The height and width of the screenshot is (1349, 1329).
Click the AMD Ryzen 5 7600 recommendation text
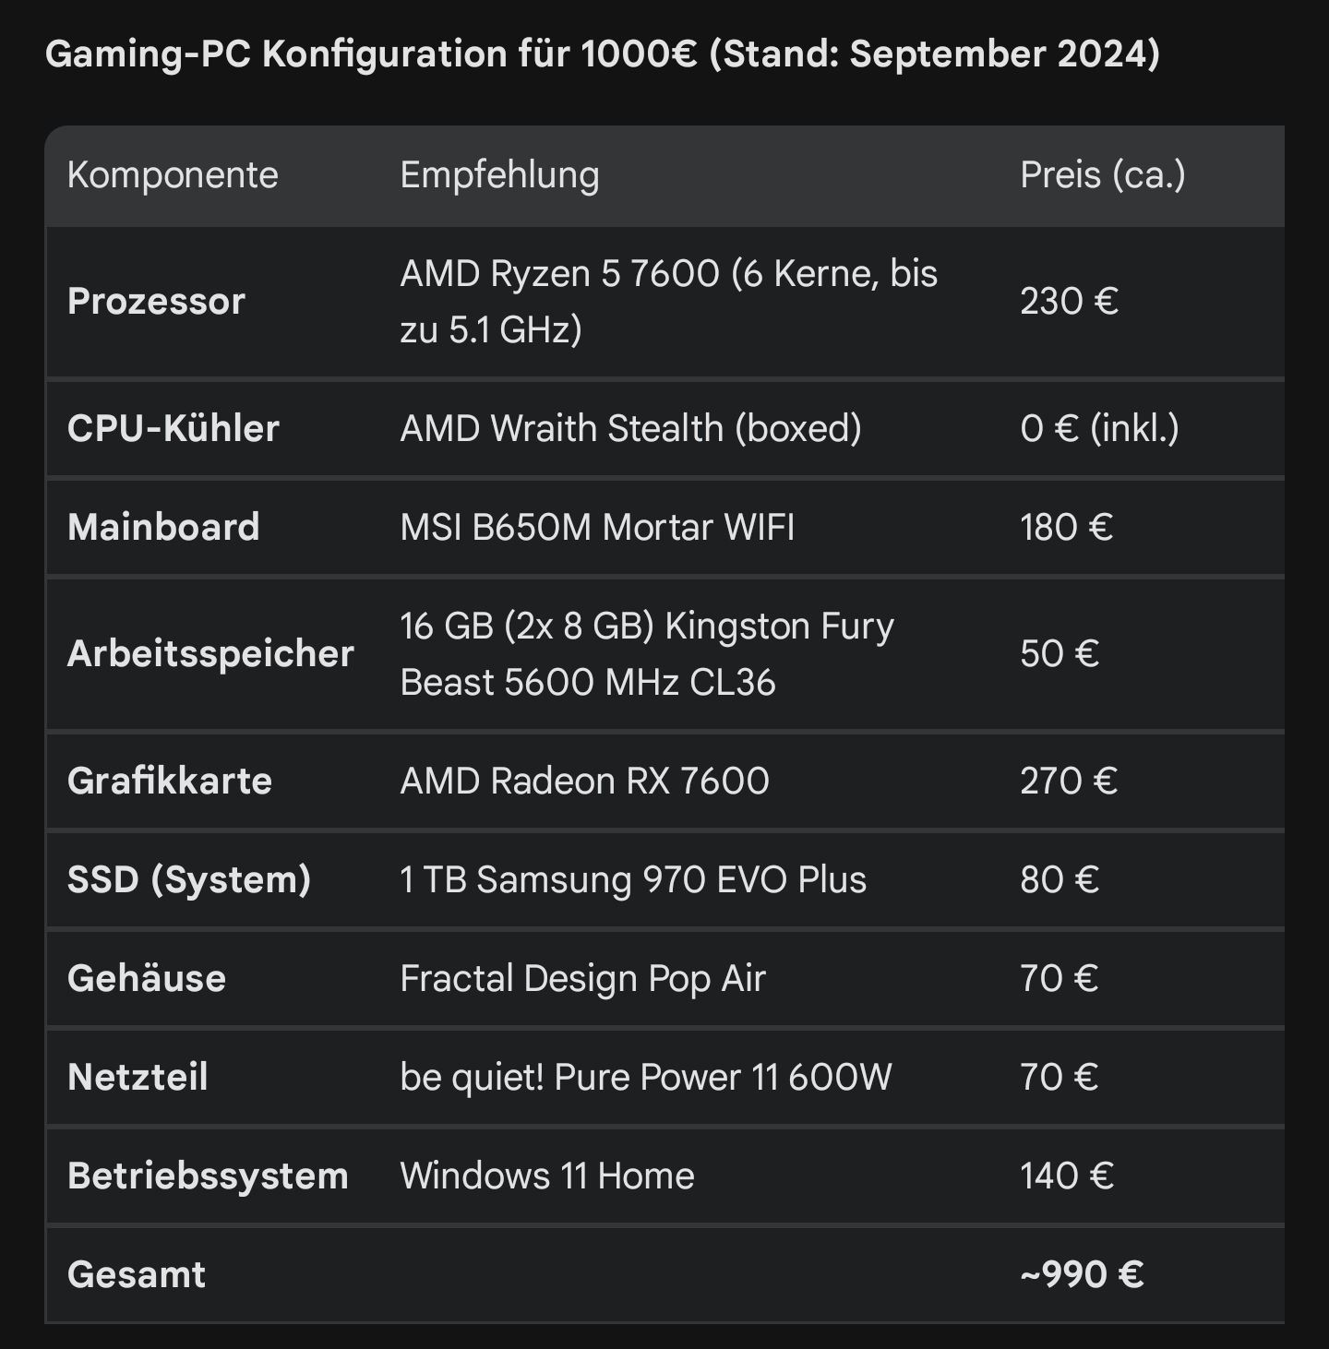click(x=668, y=302)
